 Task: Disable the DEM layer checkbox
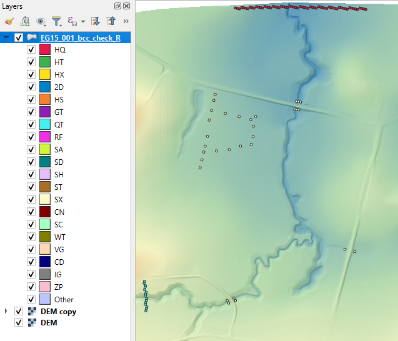pos(19,323)
